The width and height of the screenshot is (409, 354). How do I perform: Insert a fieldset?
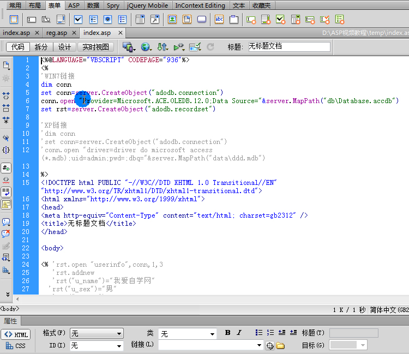click(x=234, y=19)
